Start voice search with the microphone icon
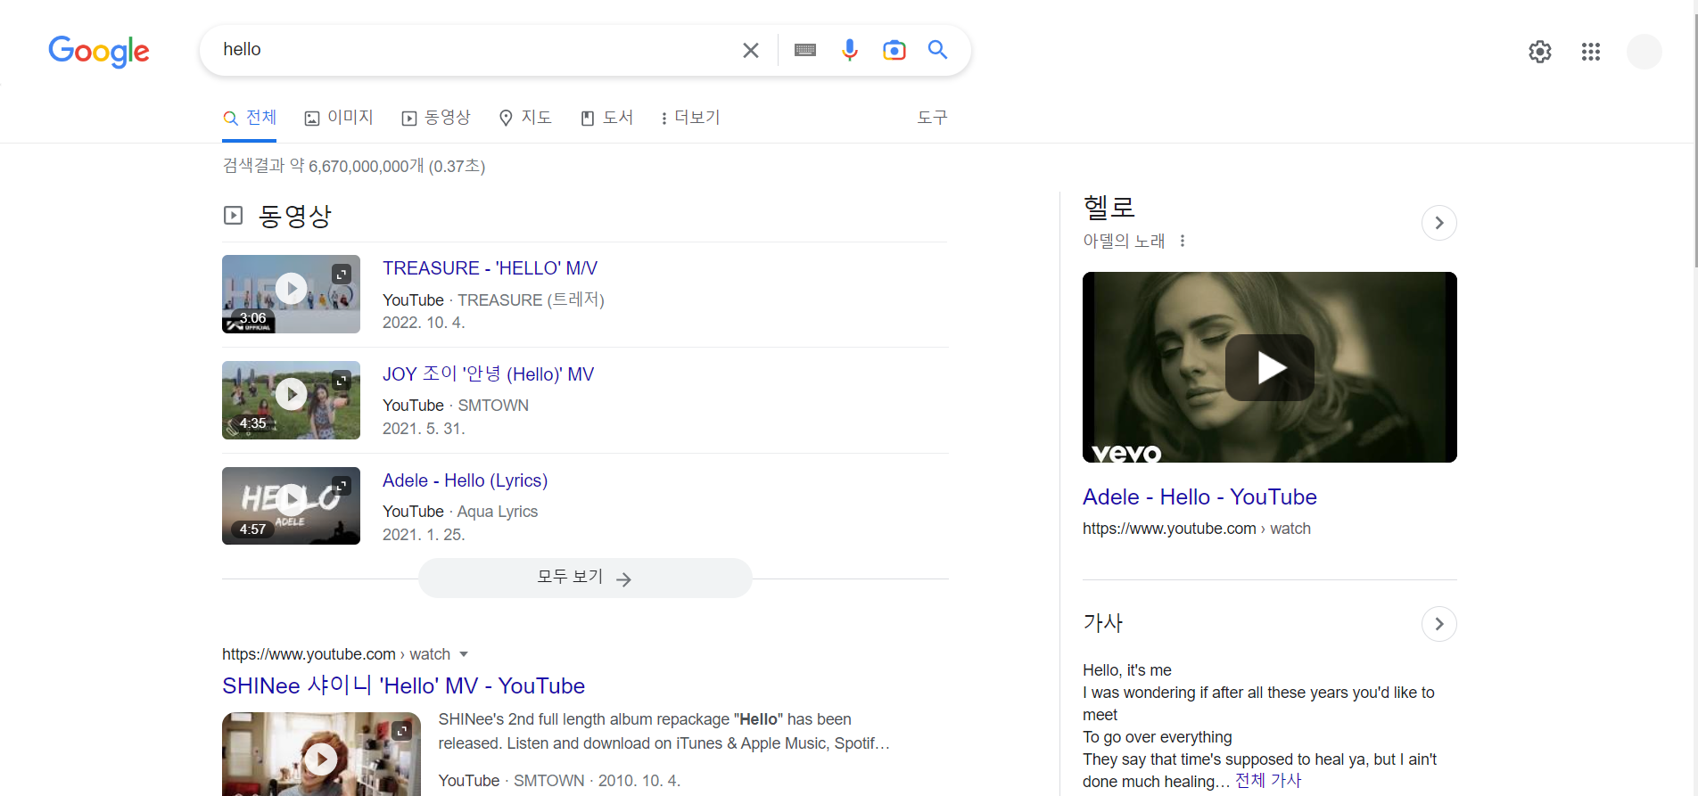Image resolution: width=1698 pixels, height=796 pixels. pyautogui.click(x=850, y=50)
